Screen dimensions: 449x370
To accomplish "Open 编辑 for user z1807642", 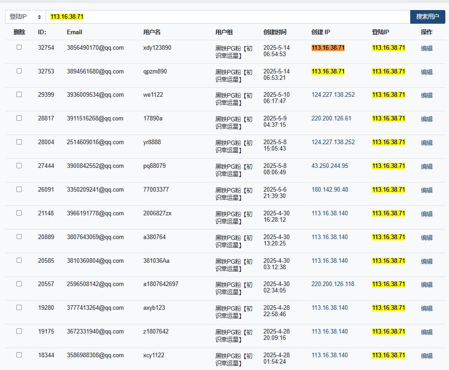I will pyautogui.click(x=427, y=332).
